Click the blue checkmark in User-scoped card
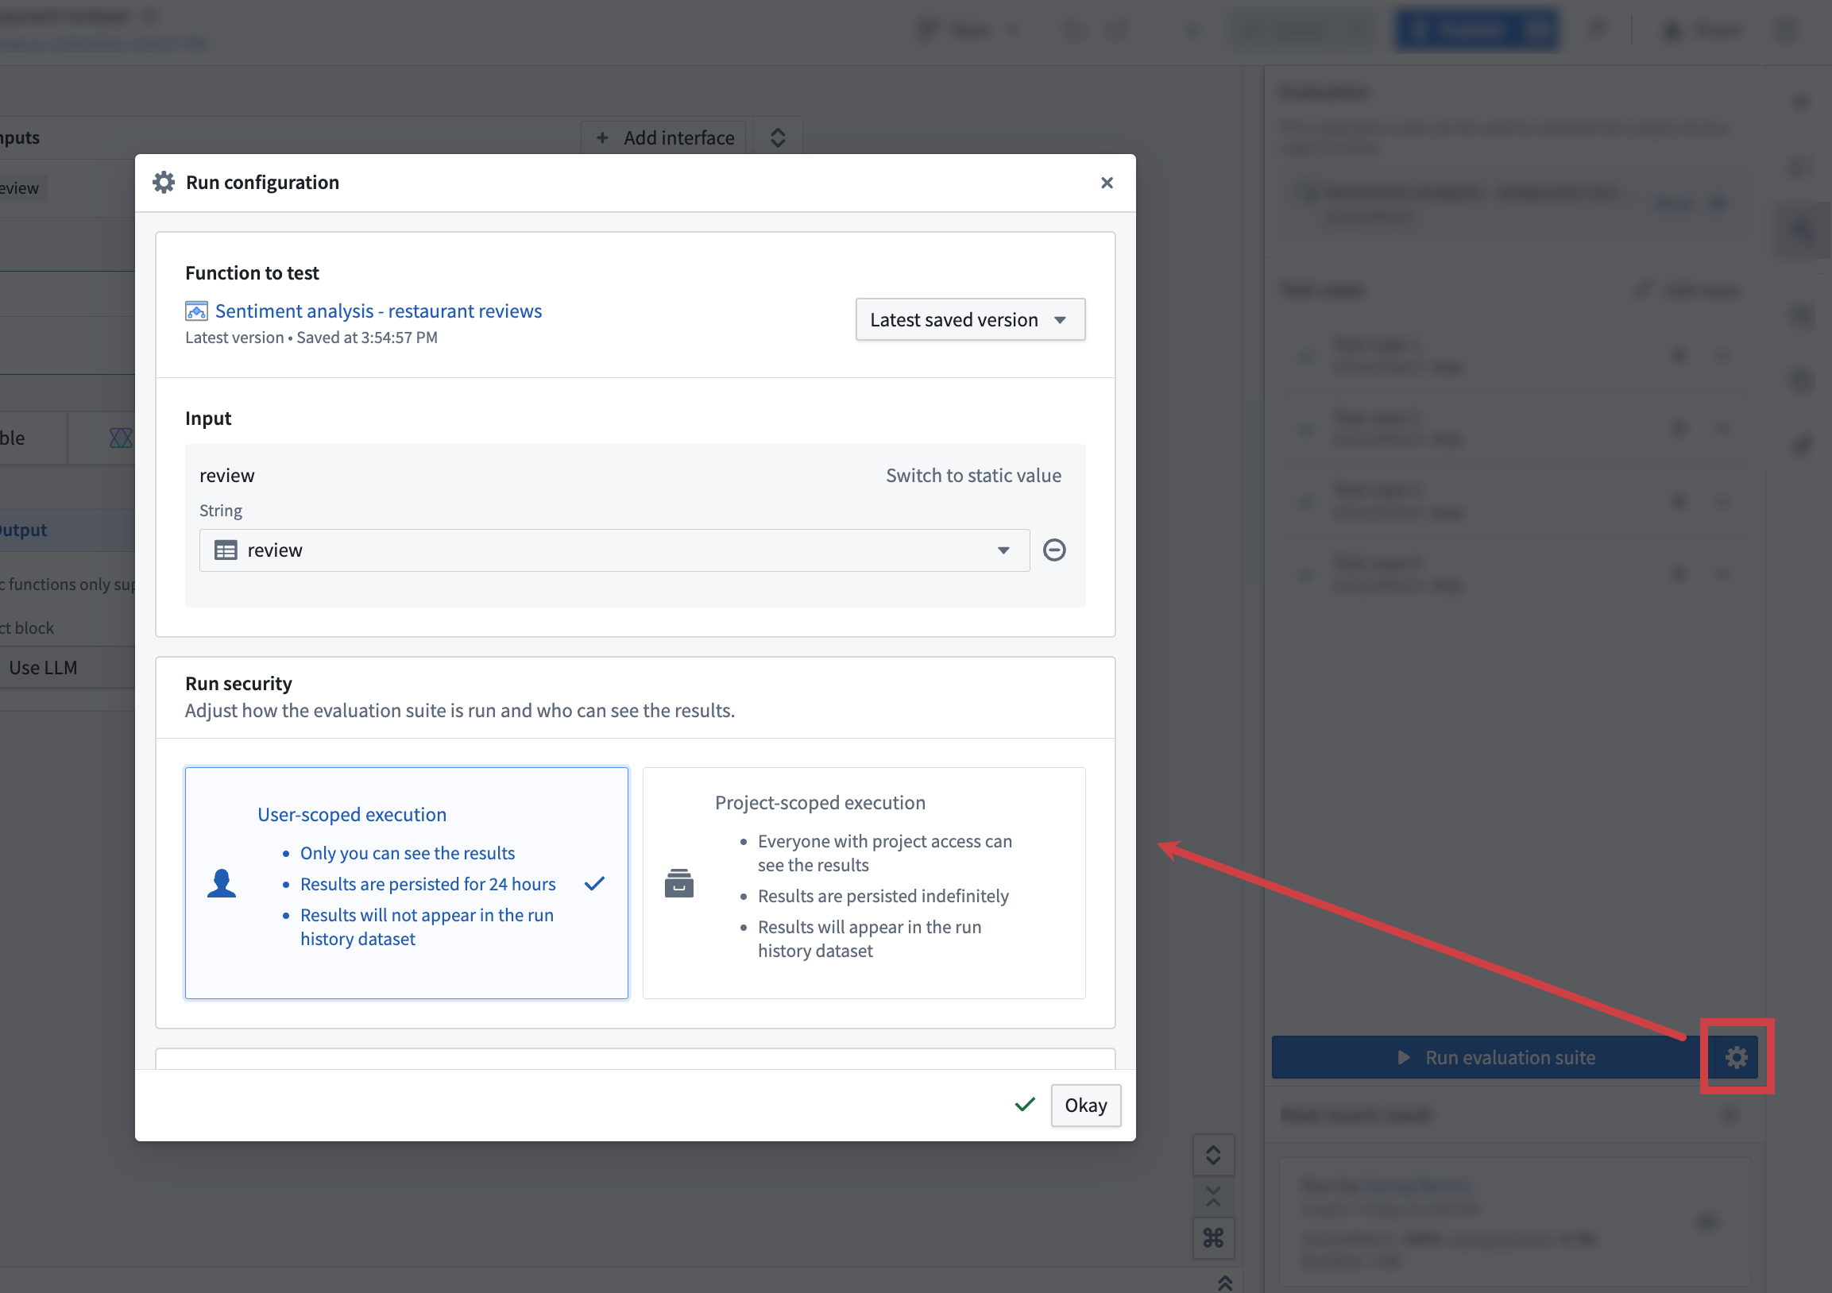 click(x=594, y=883)
